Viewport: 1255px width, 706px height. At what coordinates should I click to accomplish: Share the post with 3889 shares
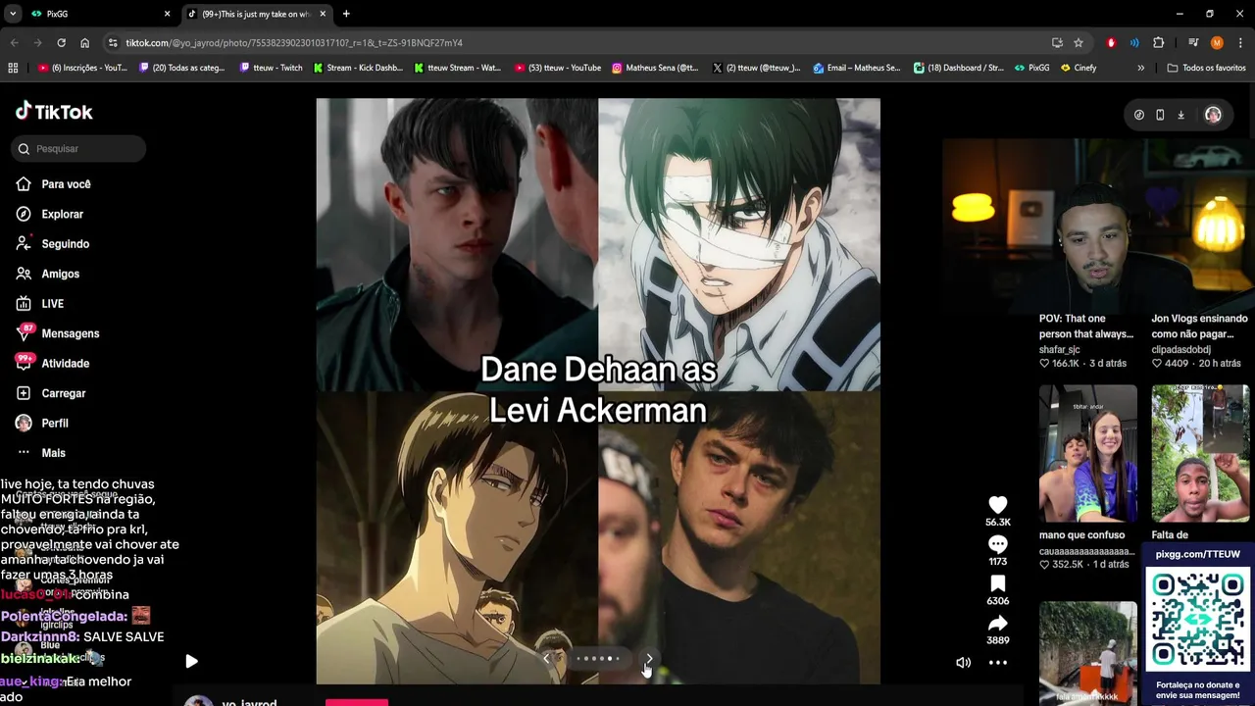[997, 624]
